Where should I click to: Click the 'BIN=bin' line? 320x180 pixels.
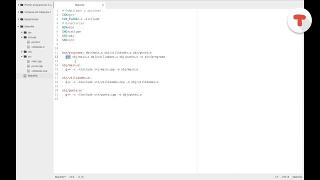(68, 27)
